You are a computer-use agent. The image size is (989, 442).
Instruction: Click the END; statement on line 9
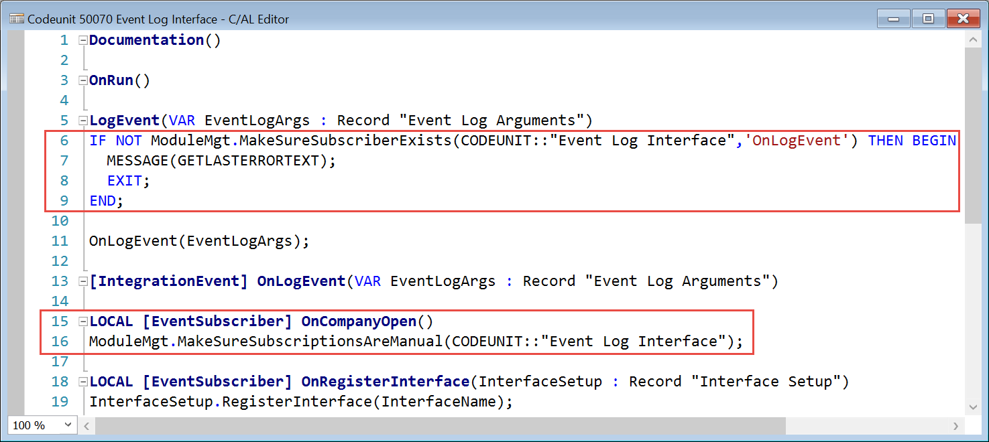tap(107, 201)
